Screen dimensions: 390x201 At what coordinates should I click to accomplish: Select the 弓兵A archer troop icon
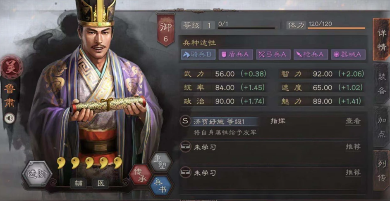tap(273, 54)
